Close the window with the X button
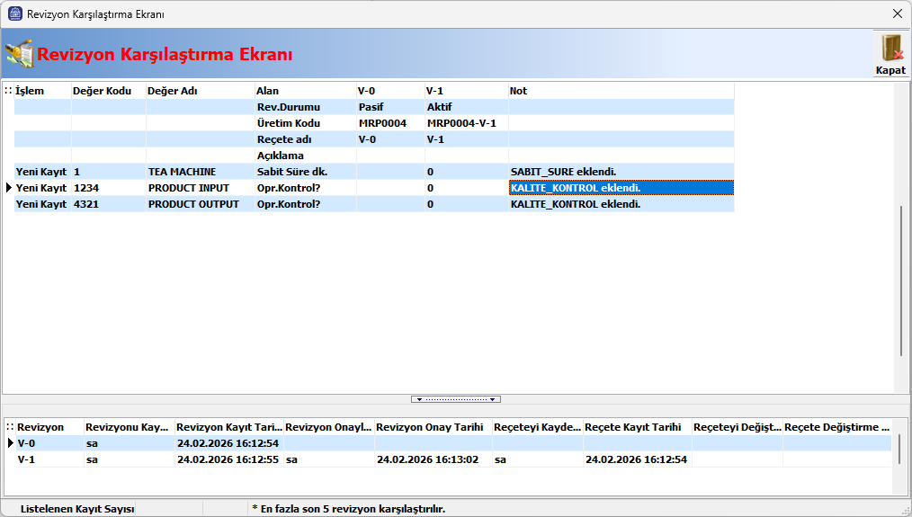 (897, 14)
